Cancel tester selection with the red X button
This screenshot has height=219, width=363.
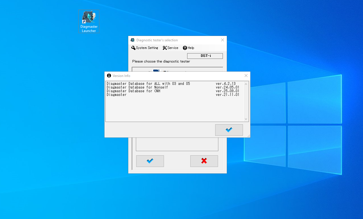[x=204, y=161]
